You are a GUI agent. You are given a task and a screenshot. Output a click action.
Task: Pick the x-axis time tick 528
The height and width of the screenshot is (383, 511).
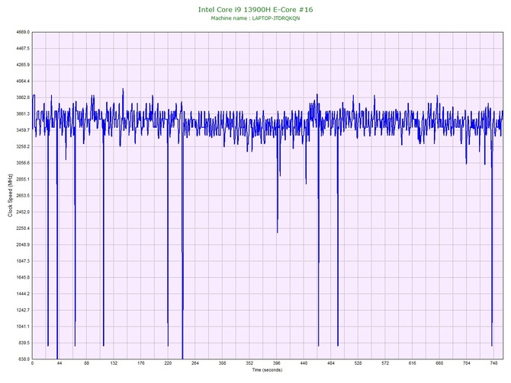pos(358,363)
